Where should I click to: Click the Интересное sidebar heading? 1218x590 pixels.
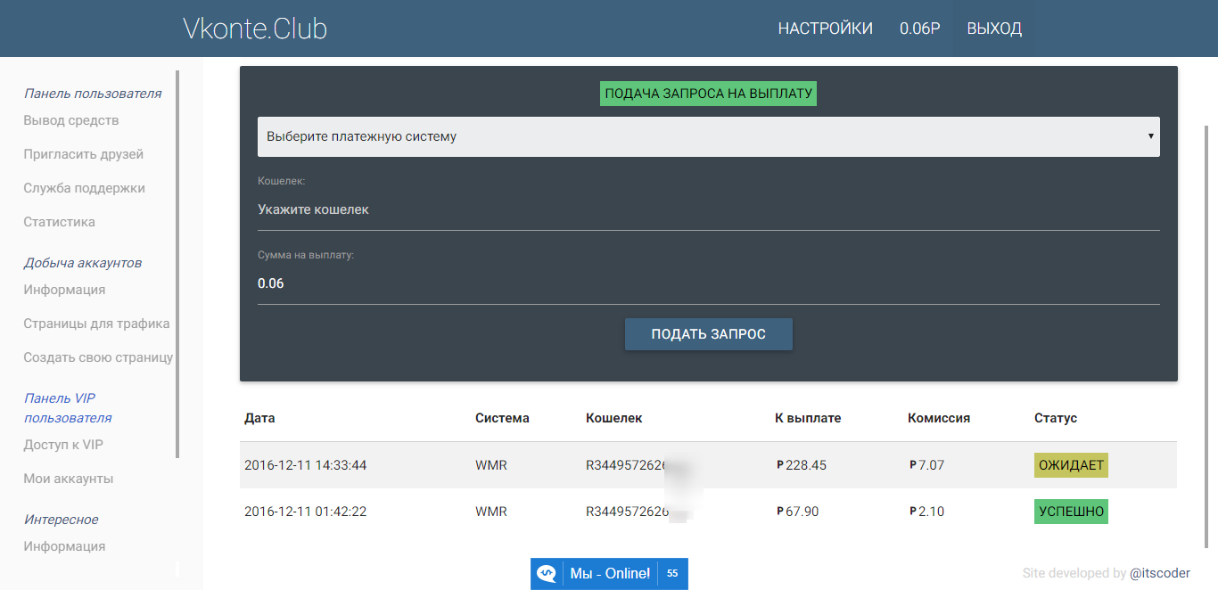(x=61, y=520)
